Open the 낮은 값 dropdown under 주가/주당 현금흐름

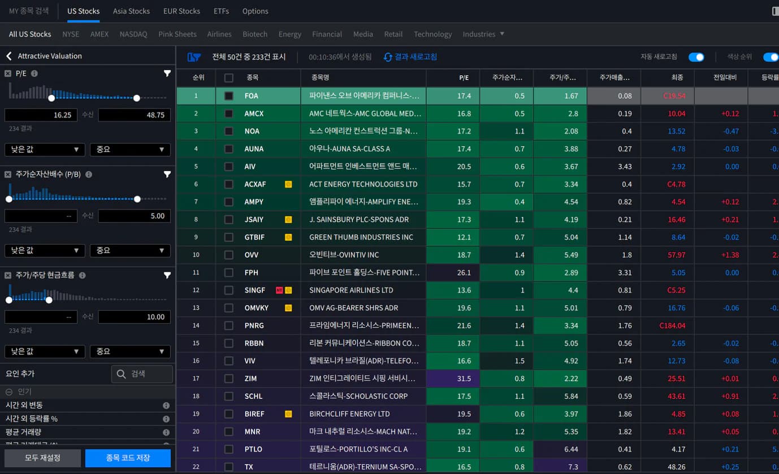coord(45,351)
